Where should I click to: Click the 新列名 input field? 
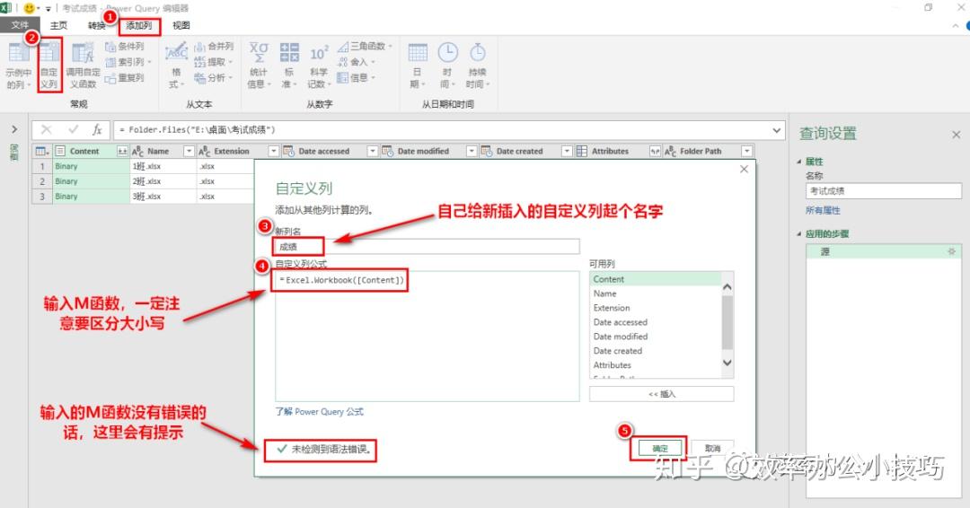point(427,247)
